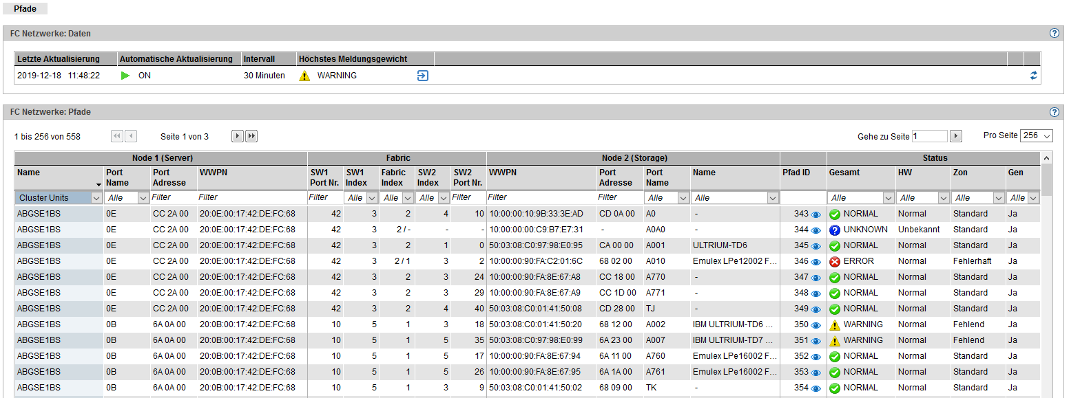The height and width of the screenshot is (398, 1080).
Task: Click the table's vertical scrollbar thumb
Action: 1047,180
